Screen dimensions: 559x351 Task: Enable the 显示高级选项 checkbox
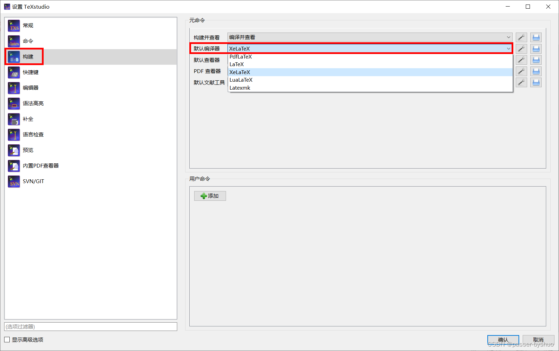7,340
